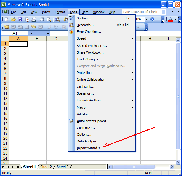This screenshot has height=176, width=182.
Task: Open the Zoom percentage dropdown arrow
Action: (x=147, y=19)
